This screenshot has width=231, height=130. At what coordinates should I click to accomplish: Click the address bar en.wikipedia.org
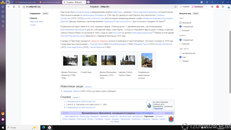pyautogui.click(x=33, y=7)
